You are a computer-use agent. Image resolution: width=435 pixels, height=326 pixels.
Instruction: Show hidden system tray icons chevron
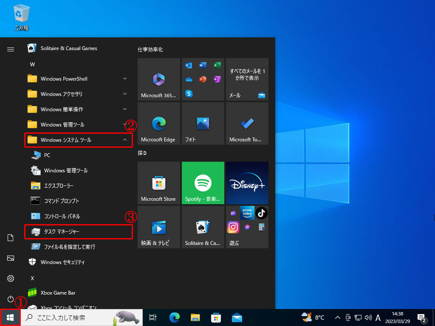click(x=337, y=318)
